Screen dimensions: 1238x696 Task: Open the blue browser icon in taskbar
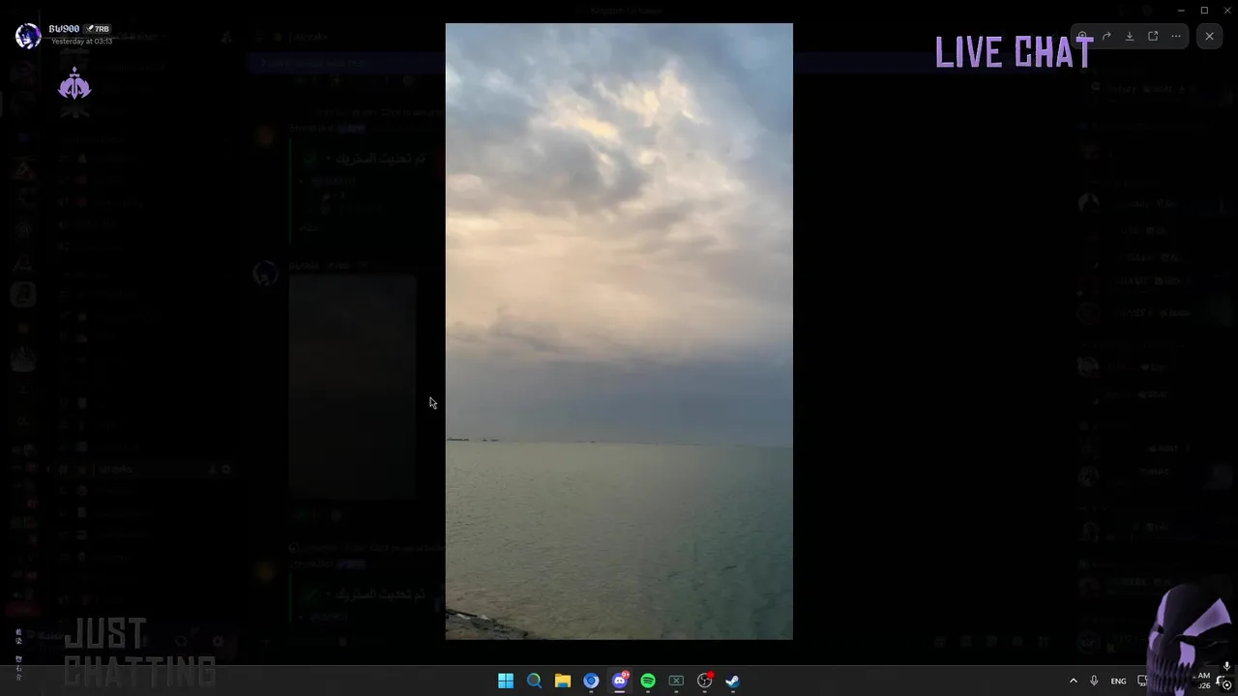[591, 681]
